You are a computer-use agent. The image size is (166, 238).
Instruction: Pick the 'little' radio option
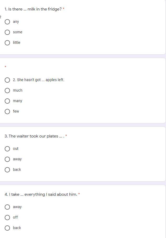[7, 43]
